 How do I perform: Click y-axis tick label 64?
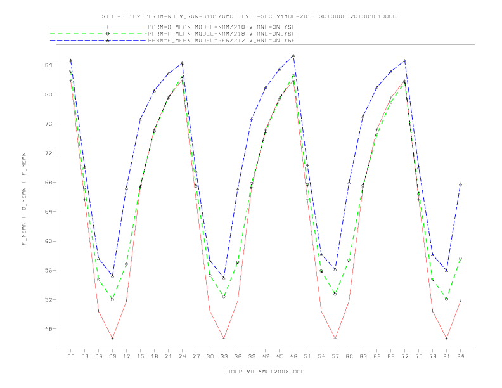click(x=48, y=212)
